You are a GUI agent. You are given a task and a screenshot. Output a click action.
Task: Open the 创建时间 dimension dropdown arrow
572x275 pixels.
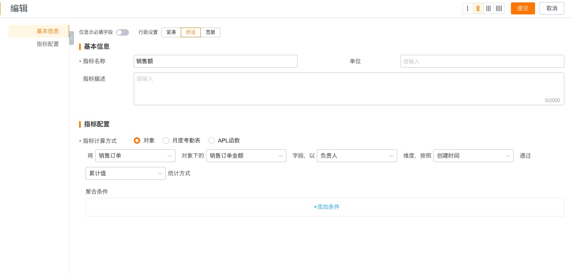click(508, 156)
